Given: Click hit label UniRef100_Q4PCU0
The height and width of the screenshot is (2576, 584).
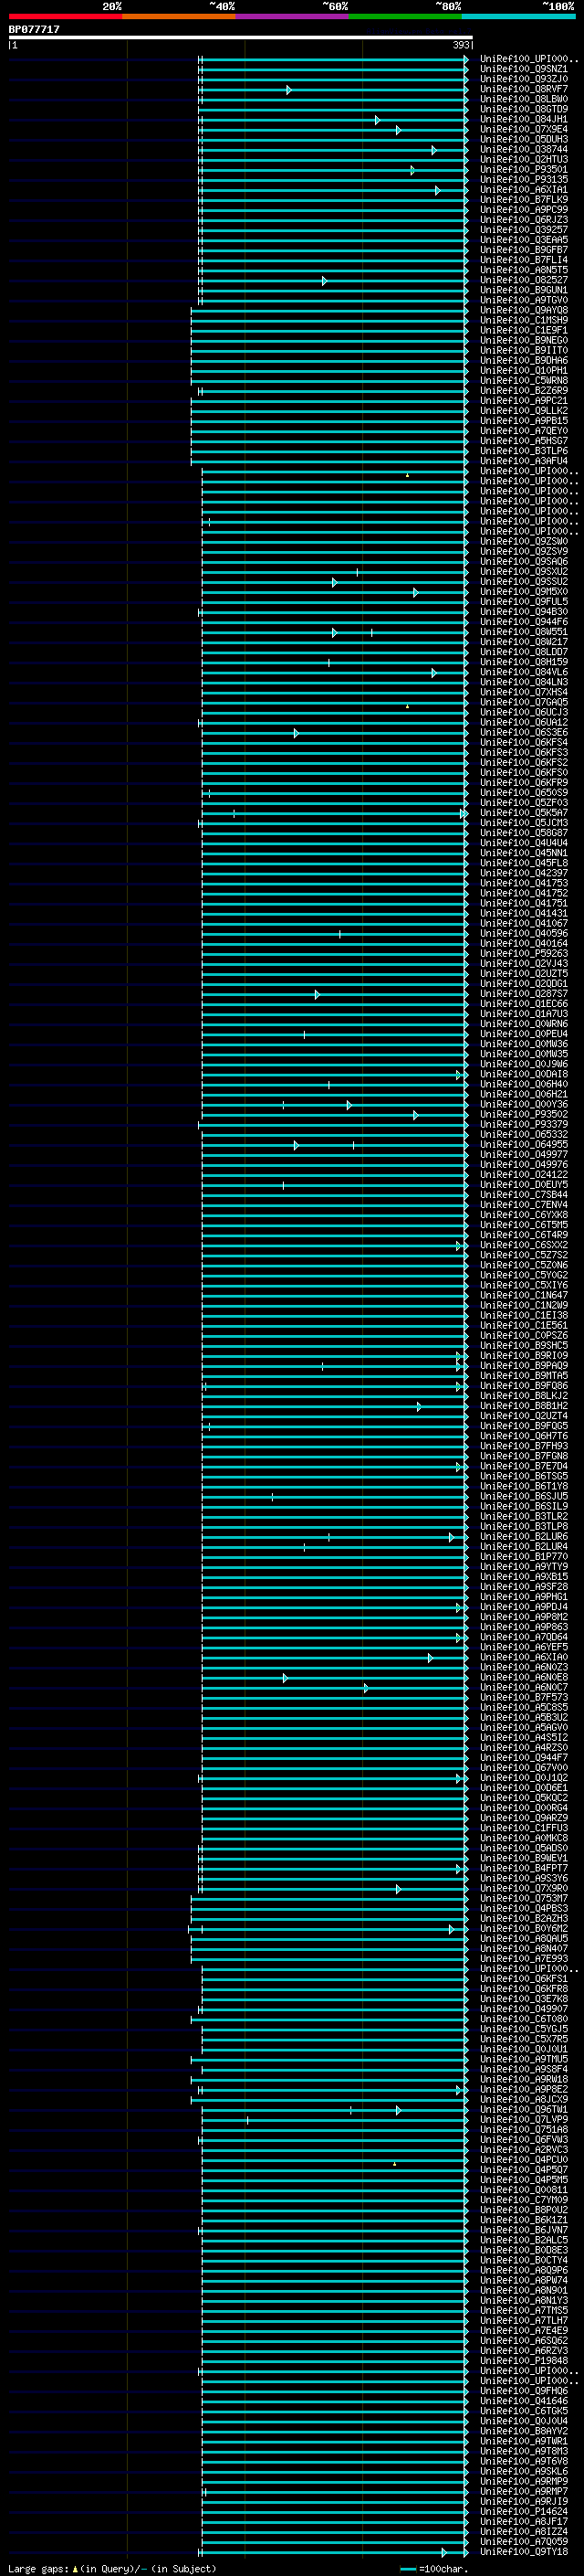Looking at the screenshot, I should click(x=524, y=2160).
